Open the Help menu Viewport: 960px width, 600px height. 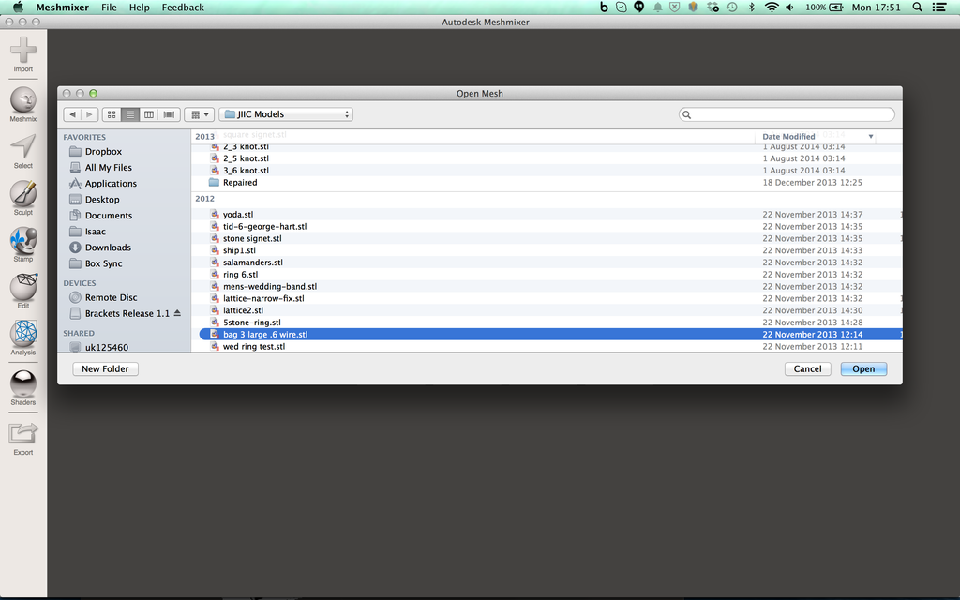(139, 7)
